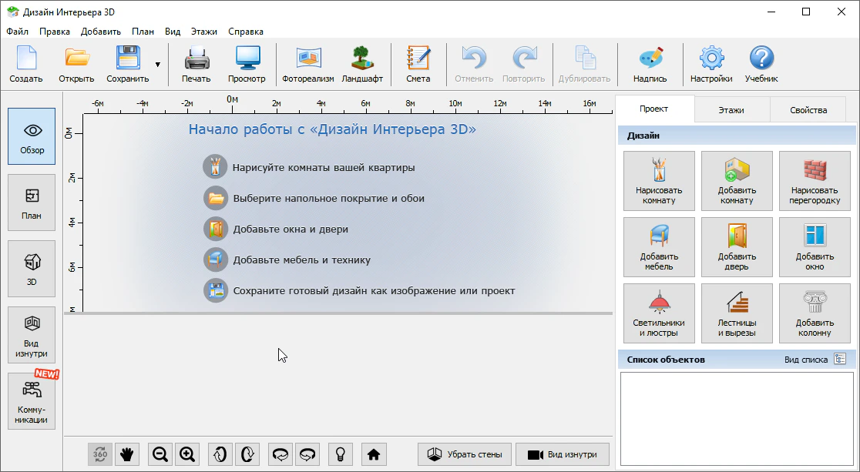
Task: Click the home reset view icon
Action: [x=374, y=454]
